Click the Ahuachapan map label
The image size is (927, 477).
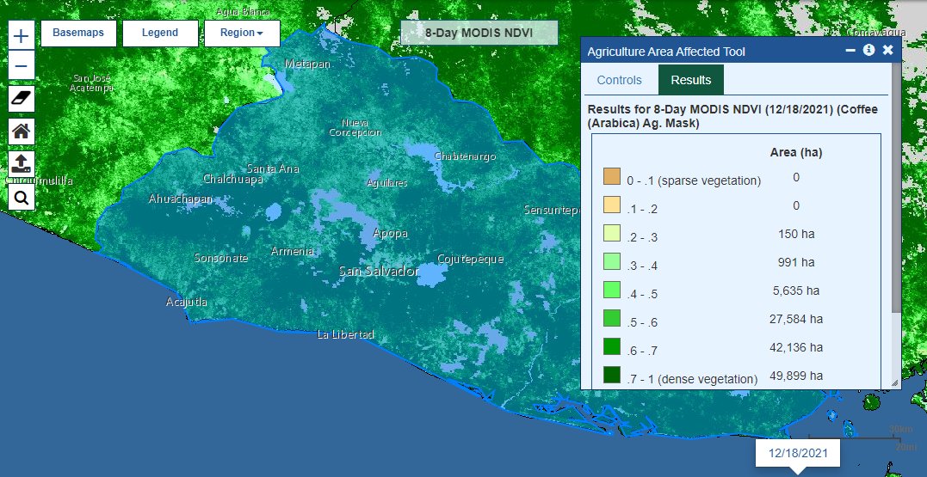(180, 199)
